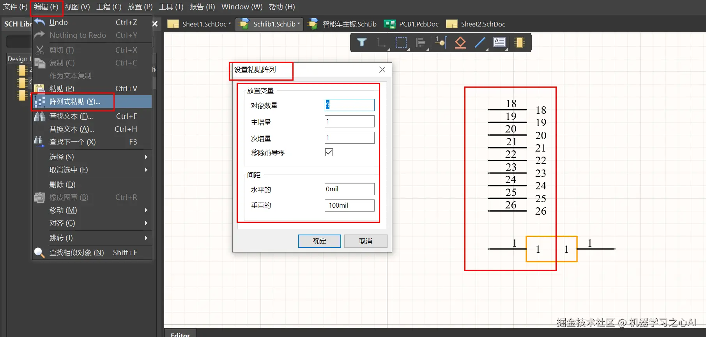Click the 智能车主板.SchLib library icon
This screenshot has width=706, height=337.
pos(313,24)
